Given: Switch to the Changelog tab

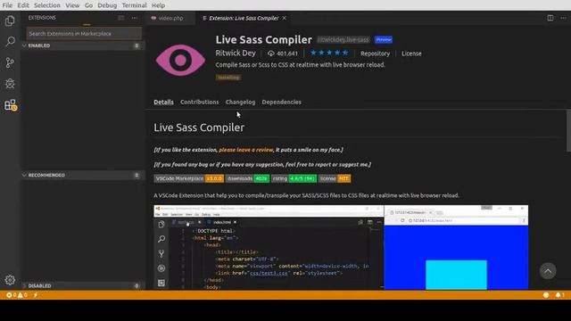Looking at the screenshot, I should tap(240, 102).
